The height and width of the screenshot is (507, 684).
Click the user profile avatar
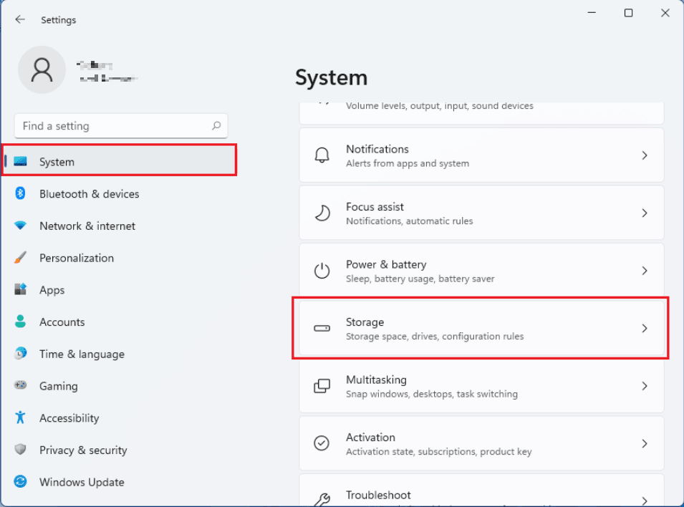pos(42,69)
